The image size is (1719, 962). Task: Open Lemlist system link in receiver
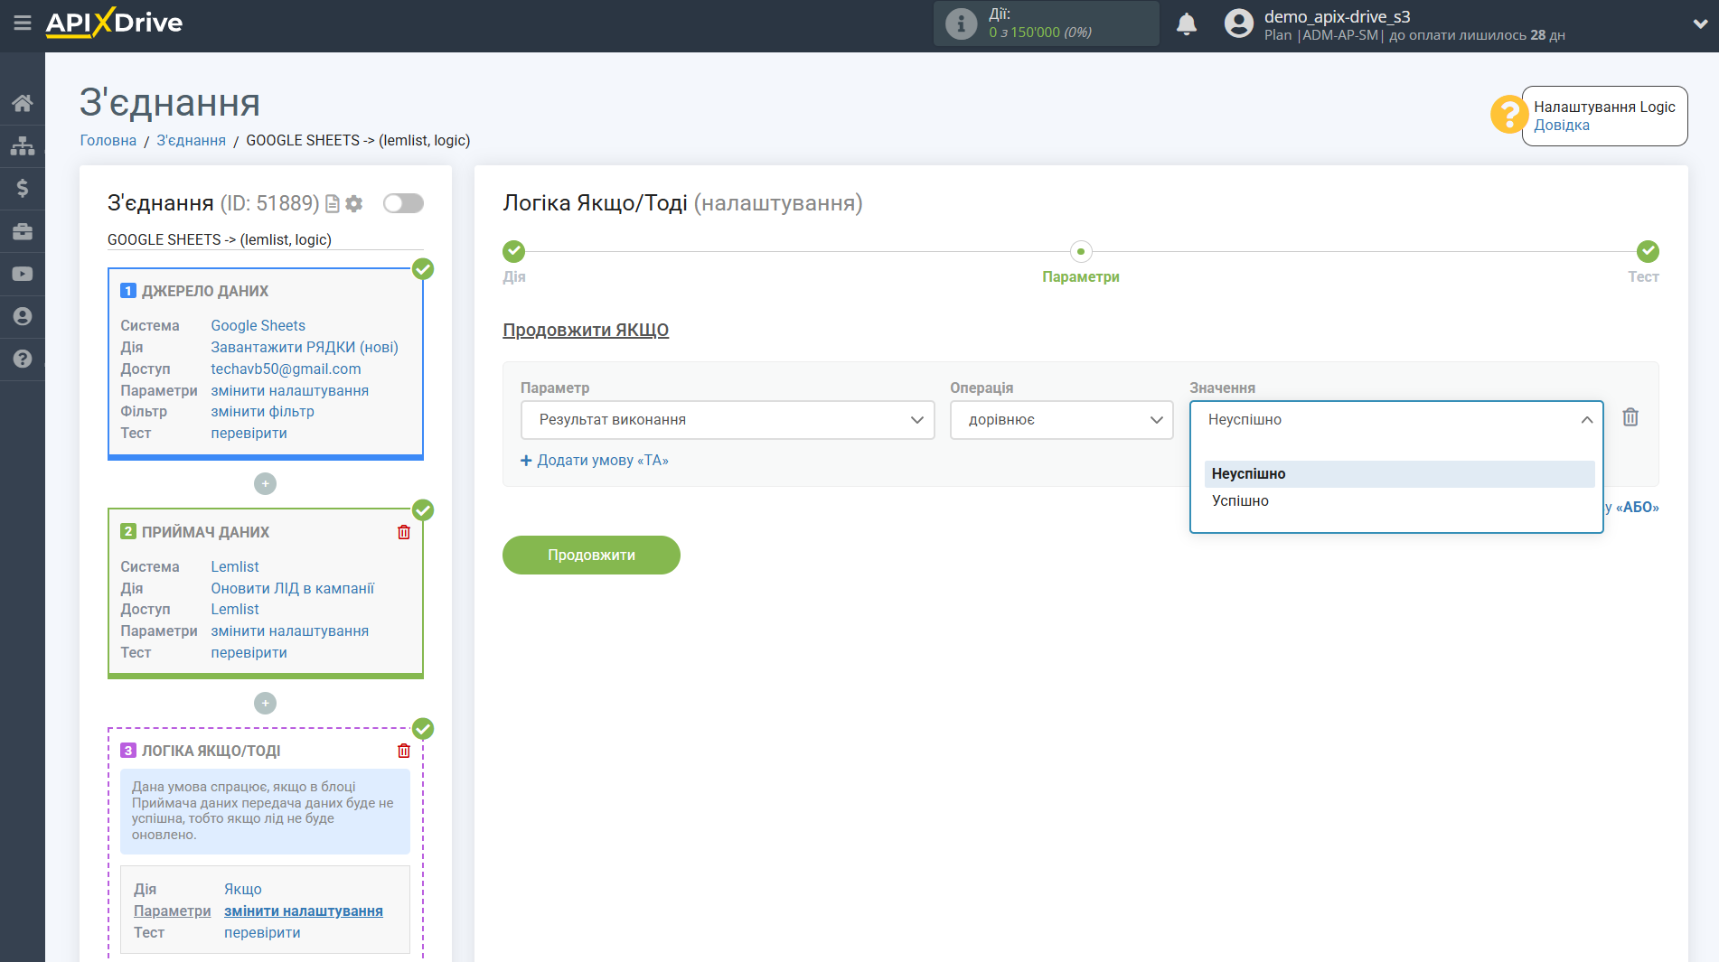[x=235, y=566]
